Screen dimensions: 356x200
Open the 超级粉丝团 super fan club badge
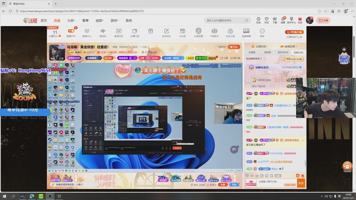pyautogui.click(x=74, y=58)
